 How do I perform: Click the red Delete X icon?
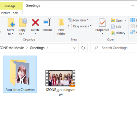coord(35,22)
